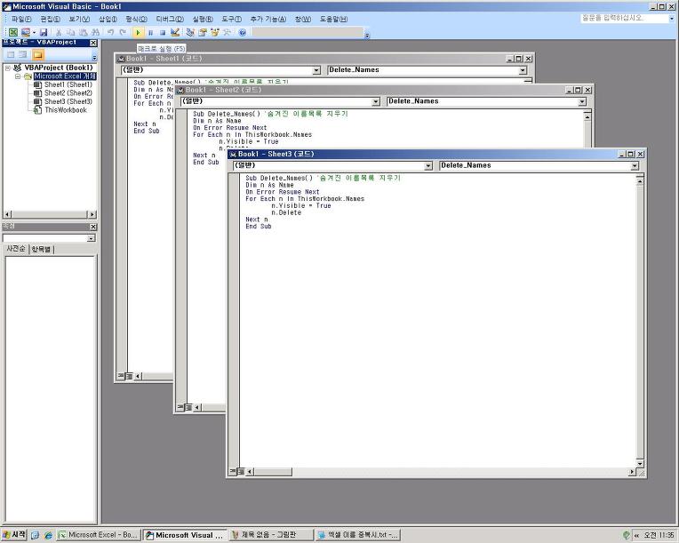Switch to Microsoft Excel taskbar button

coord(98,535)
